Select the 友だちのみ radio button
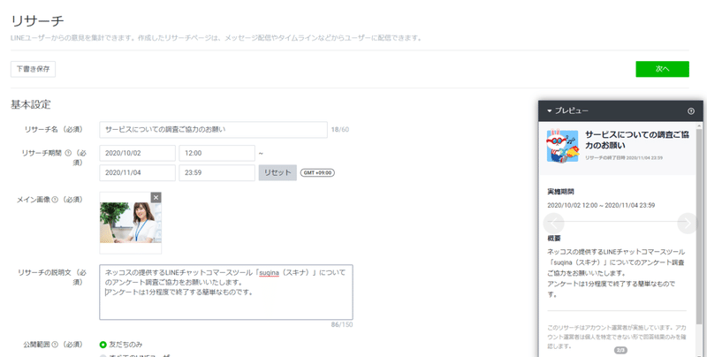The image size is (707, 357). coord(103,345)
